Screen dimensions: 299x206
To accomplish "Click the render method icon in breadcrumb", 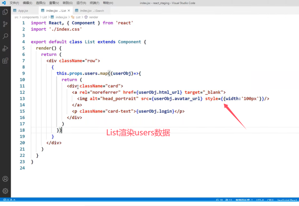I will (x=86, y=17).
